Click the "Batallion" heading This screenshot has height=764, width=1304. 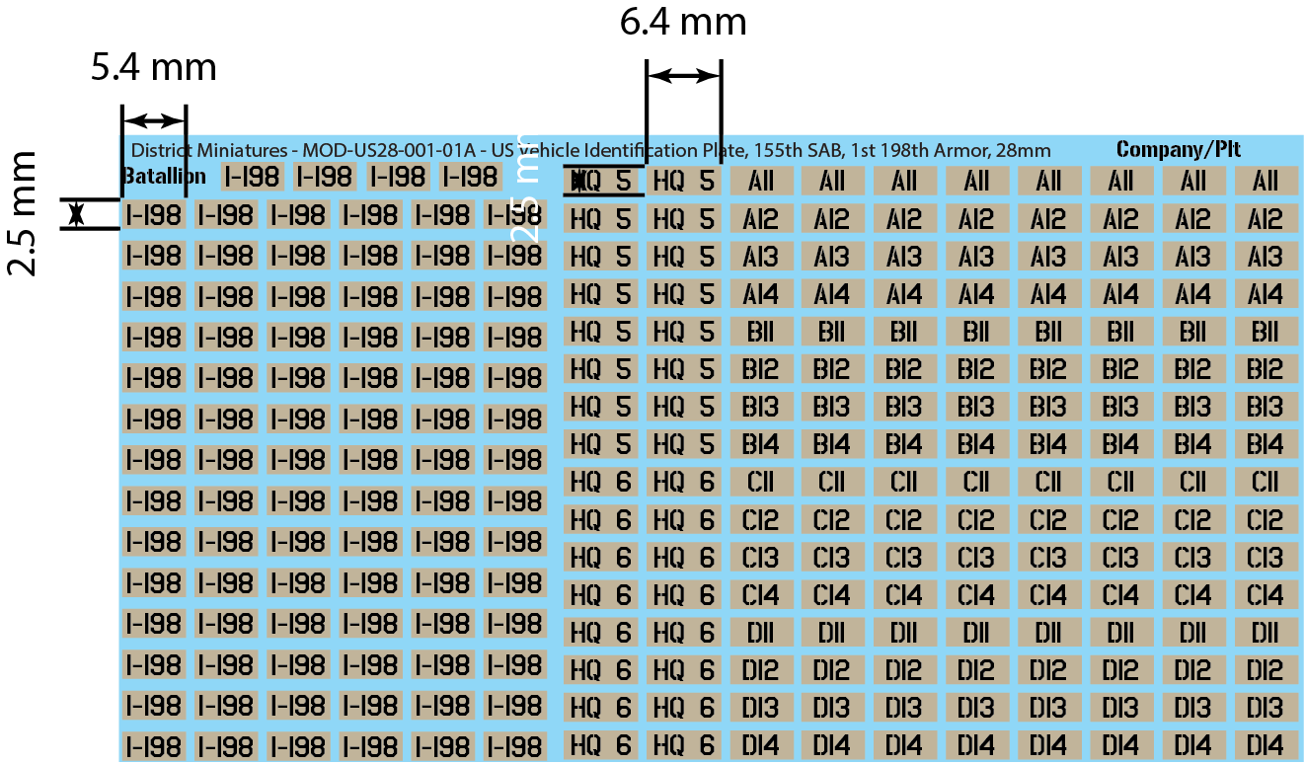164,176
